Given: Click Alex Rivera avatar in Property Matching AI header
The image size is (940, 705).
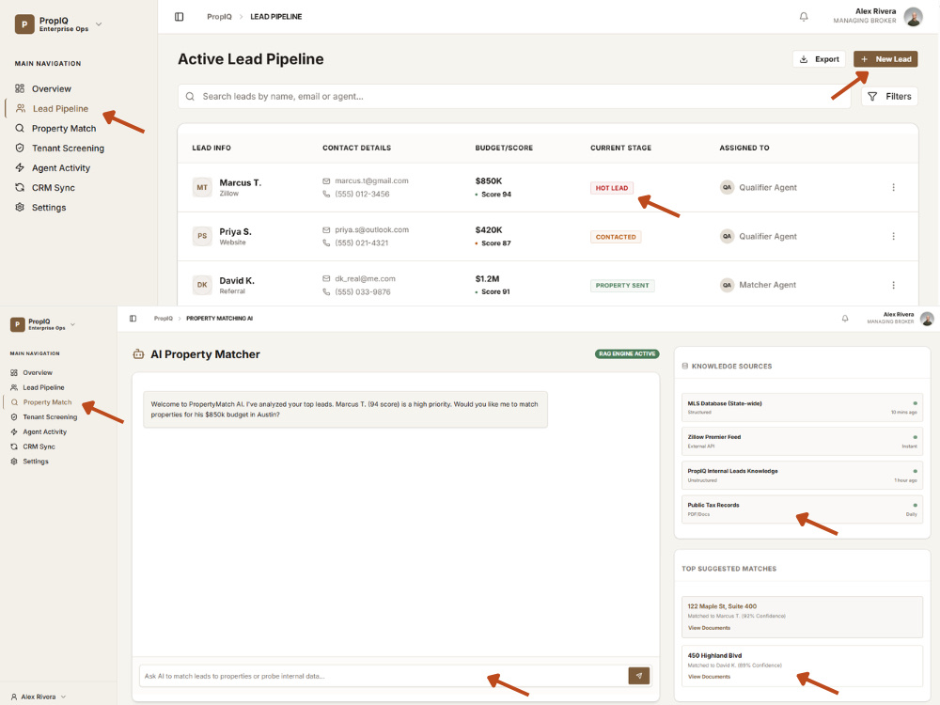Looking at the screenshot, I should (927, 319).
